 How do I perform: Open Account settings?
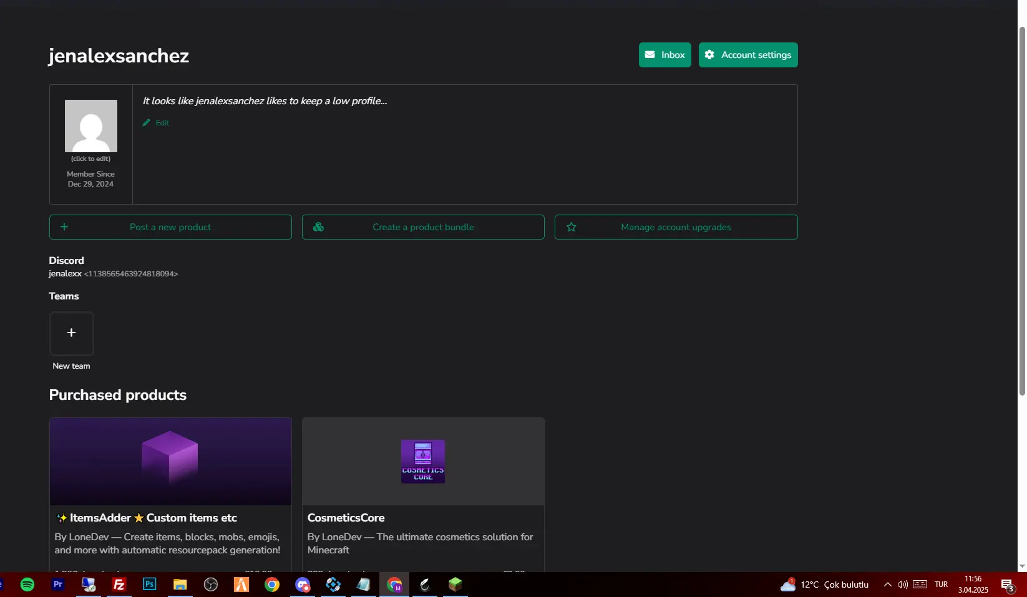748,55
